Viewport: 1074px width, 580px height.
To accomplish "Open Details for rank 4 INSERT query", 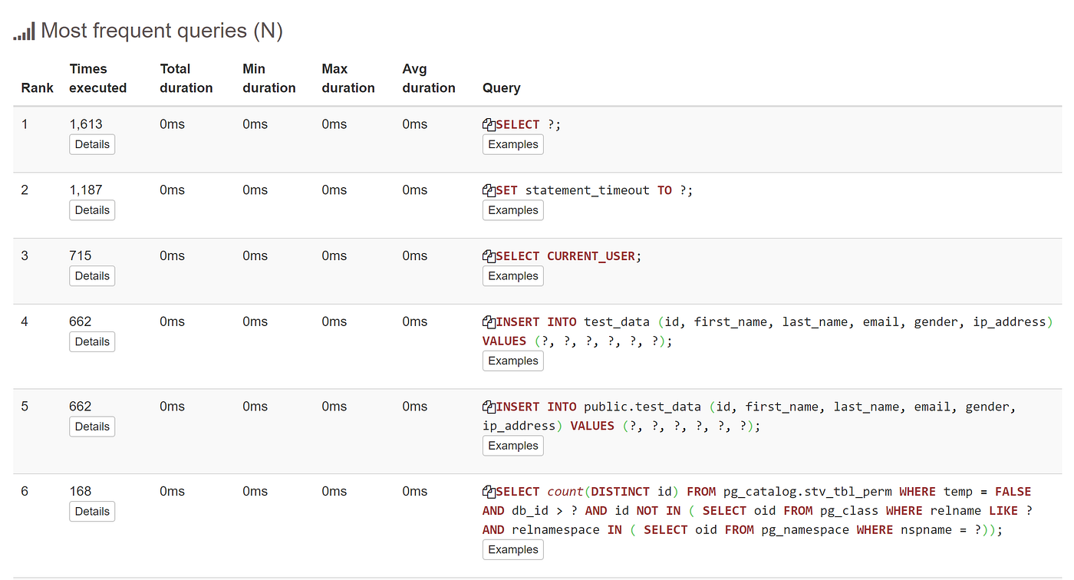I will [92, 342].
